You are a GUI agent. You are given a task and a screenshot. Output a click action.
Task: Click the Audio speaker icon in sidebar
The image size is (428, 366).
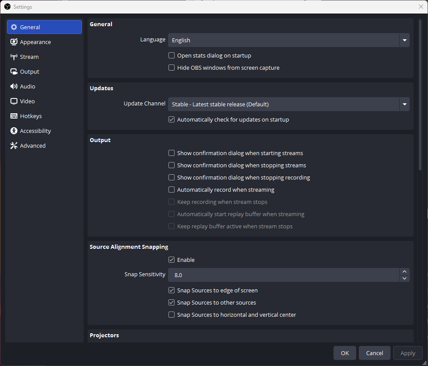(13, 86)
